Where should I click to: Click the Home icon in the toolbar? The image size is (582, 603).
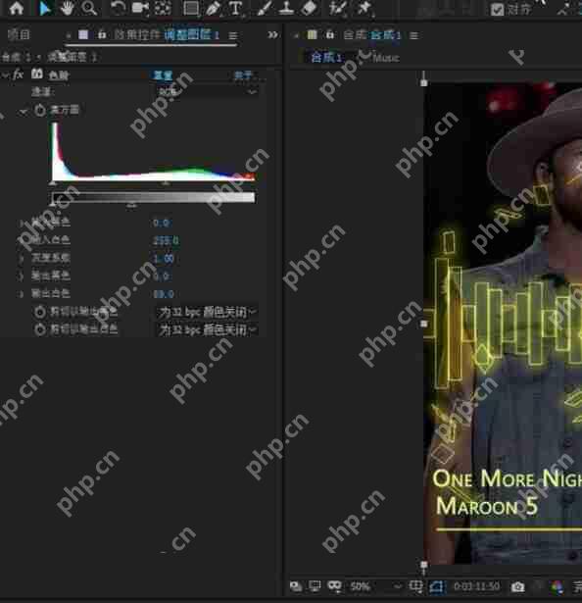pyautogui.click(x=16, y=8)
